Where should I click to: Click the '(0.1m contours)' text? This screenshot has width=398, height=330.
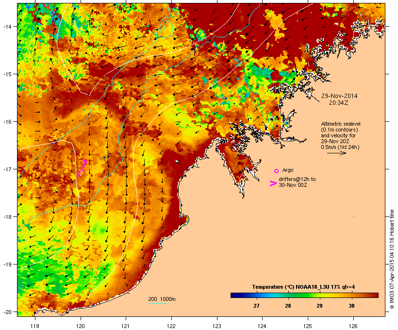(x=339, y=130)
